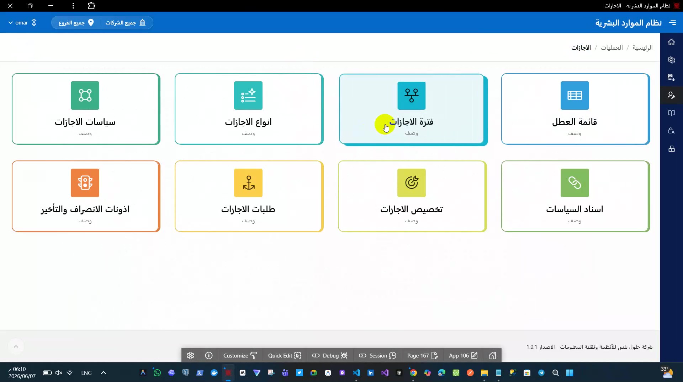Open Chrome from the taskbar
The height and width of the screenshot is (382, 683).
click(x=413, y=373)
